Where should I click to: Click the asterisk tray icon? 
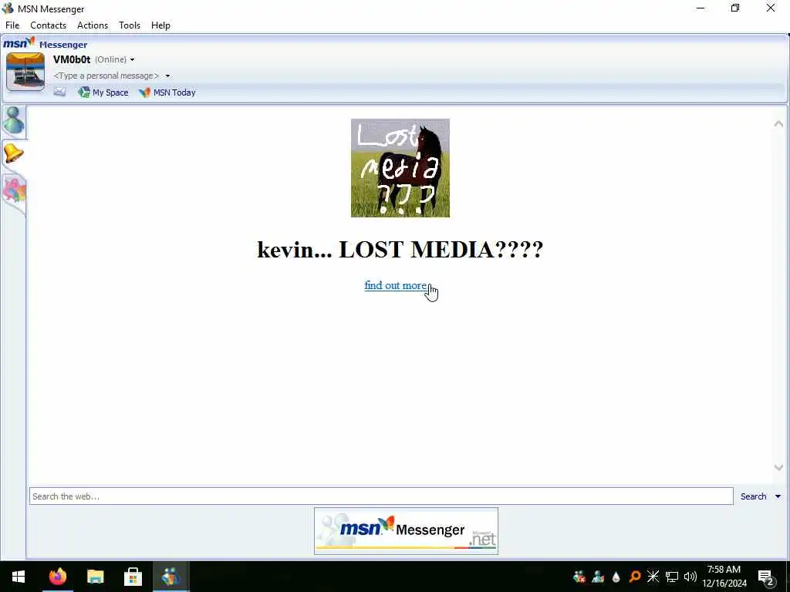coord(653,577)
